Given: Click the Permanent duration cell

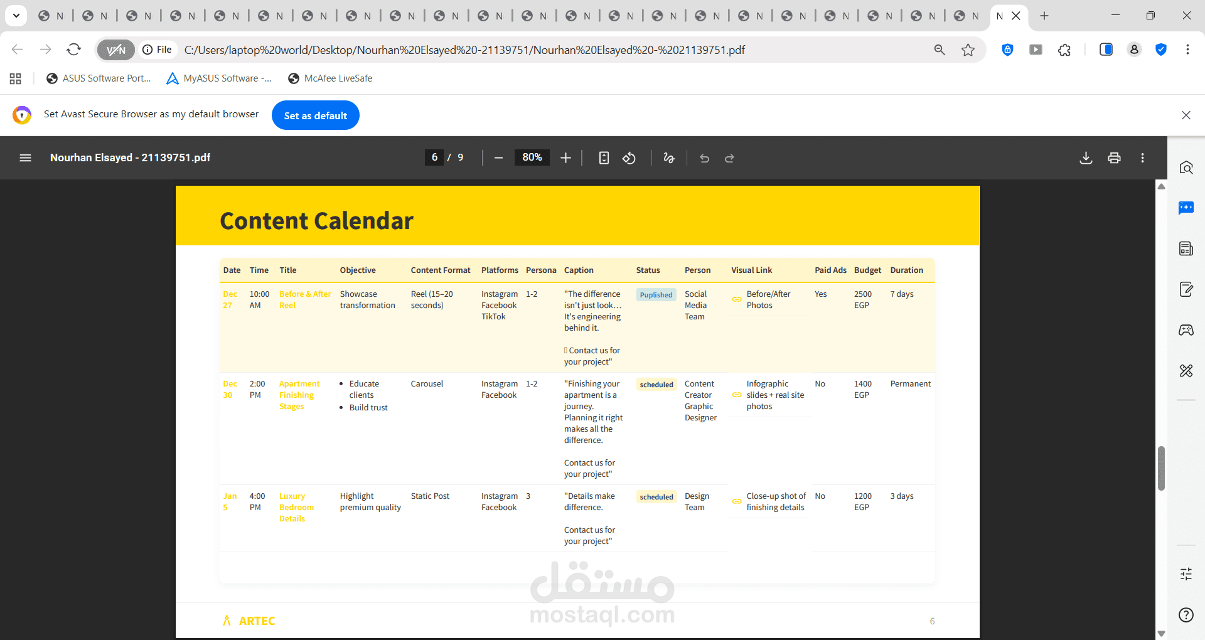Looking at the screenshot, I should click(x=910, y=384).
